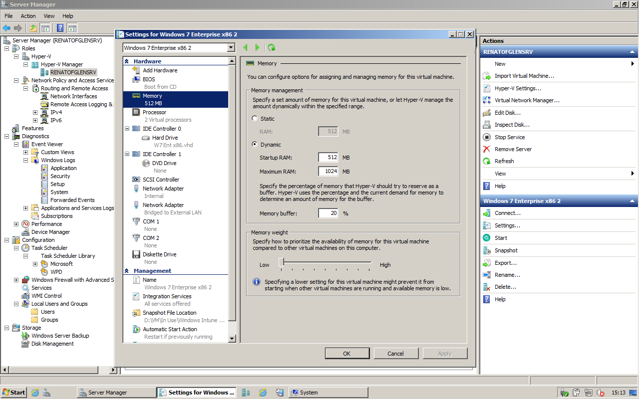Screen dimensions: 639x399
Task: Click the green refresh icon in Settings toolbar
Action: tap(271, 47)
